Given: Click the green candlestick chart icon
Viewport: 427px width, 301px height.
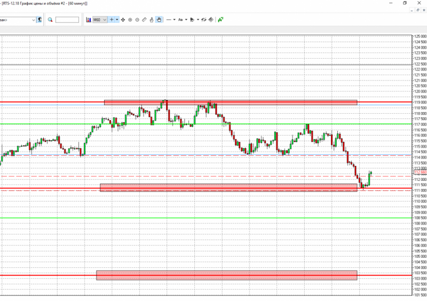Looking at the screenshot, I should [x=220, y=20].
